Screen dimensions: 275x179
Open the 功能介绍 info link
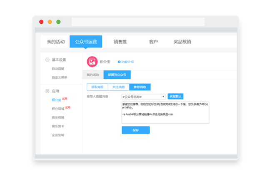[x=127, y=62]
